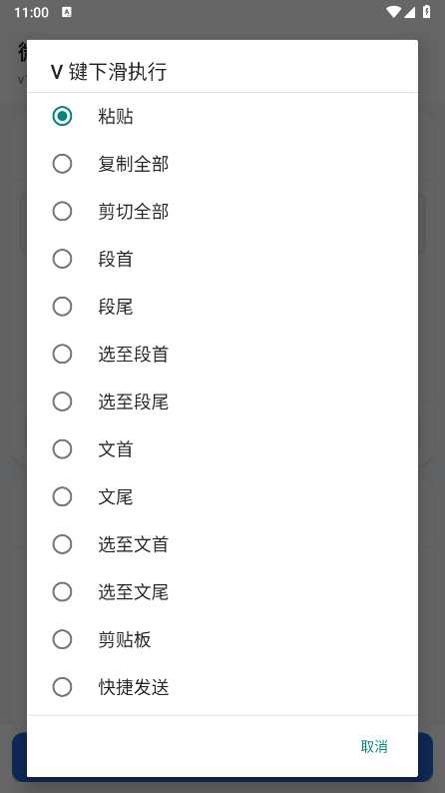445x793 pixels.
Task: Select 选至文首 from the list
Action: click(x=222, y=544)
